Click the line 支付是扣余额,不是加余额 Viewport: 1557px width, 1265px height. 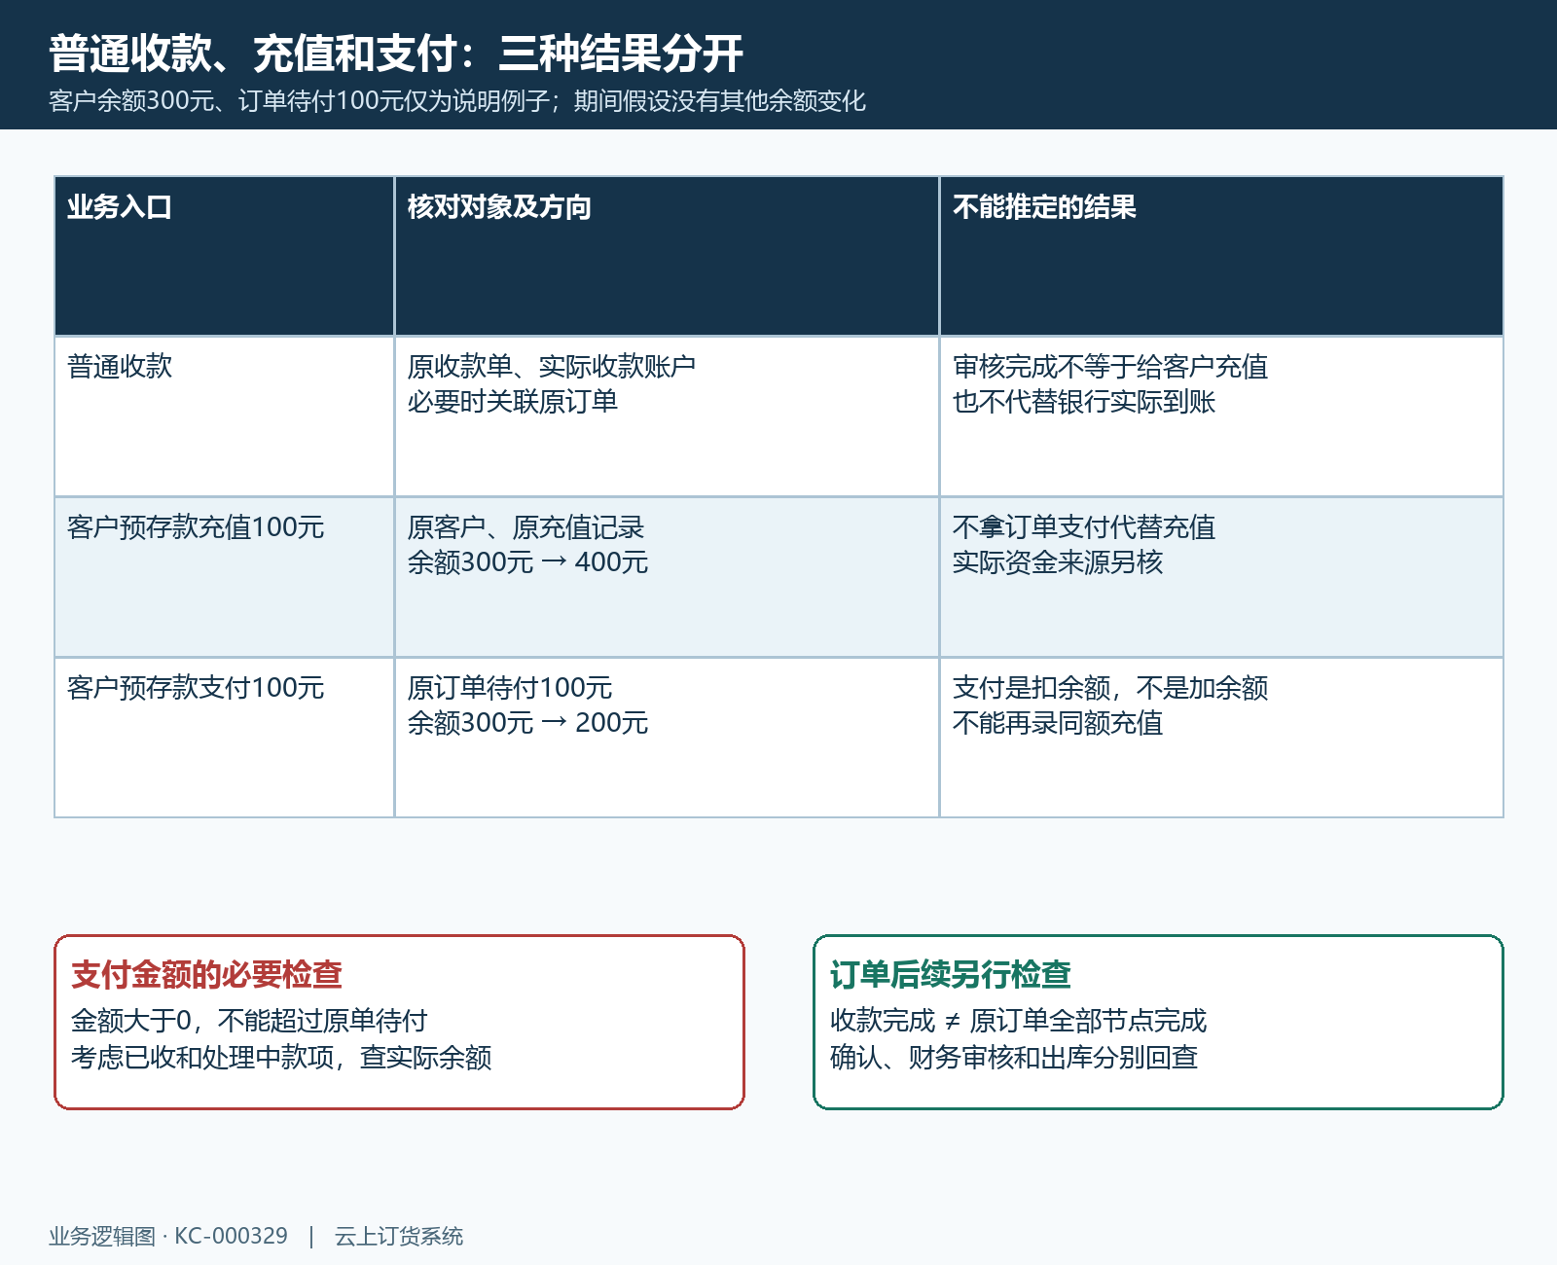[1110, 688]
